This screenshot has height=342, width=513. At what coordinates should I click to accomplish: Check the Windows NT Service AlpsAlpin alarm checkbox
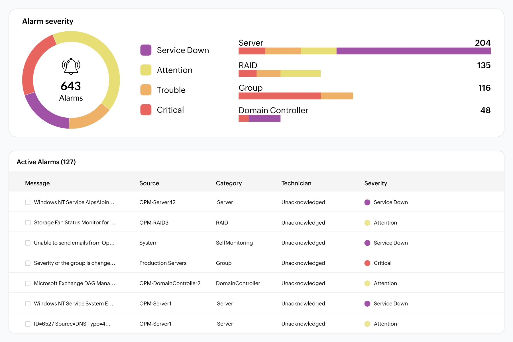(28, 202)
